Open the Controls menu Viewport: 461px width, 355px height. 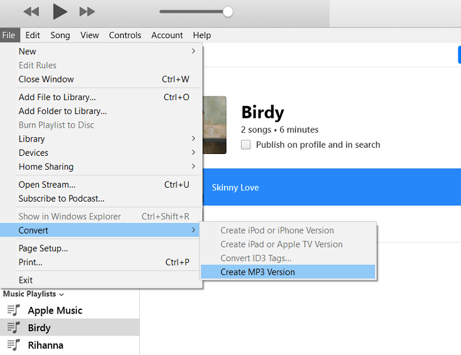point(125,35)
